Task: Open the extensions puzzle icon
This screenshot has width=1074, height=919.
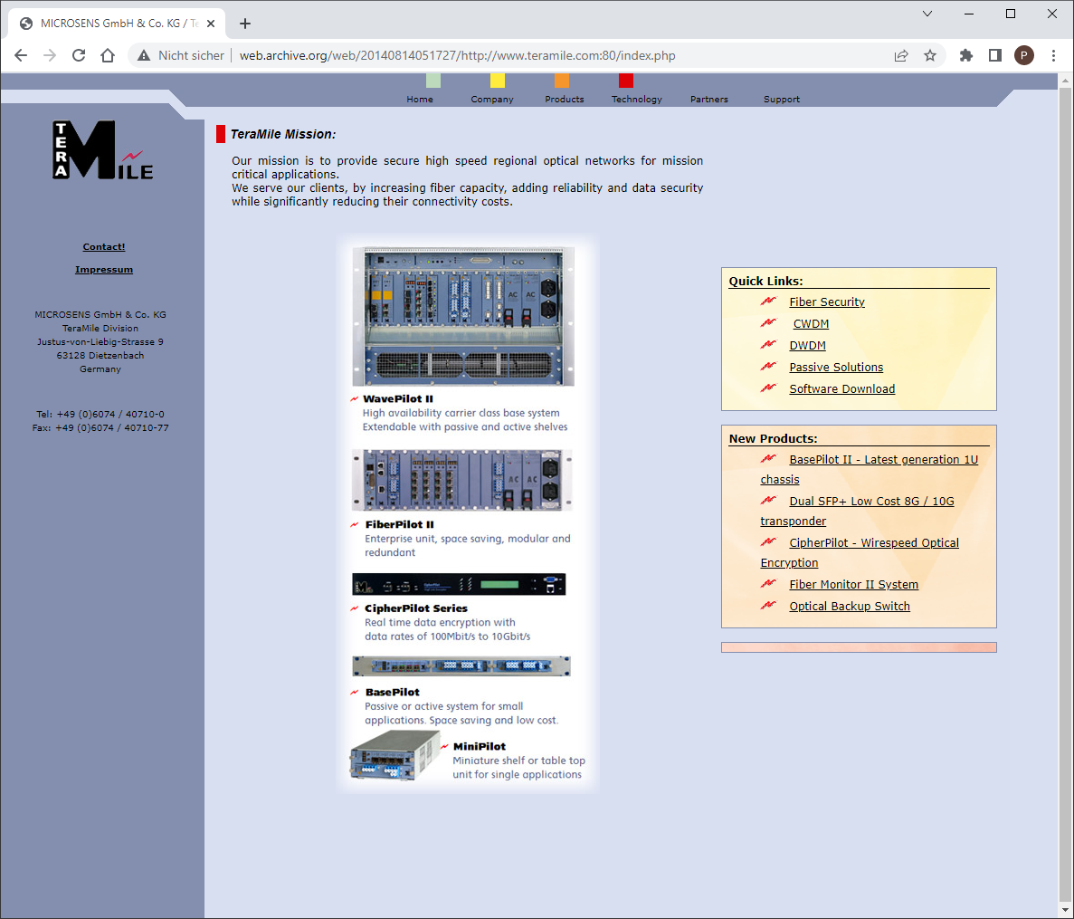Action: pyautogui.click(x=965, y=55)
